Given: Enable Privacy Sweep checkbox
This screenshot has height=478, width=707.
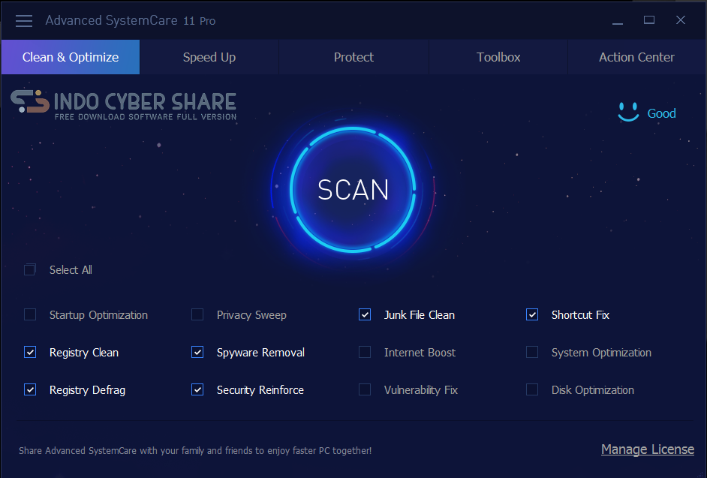Looking at the screenshot, I should tap(197, 314).
